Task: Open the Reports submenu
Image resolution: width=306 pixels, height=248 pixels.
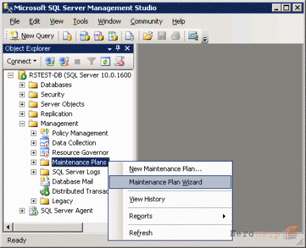Action: coord(170,216)
